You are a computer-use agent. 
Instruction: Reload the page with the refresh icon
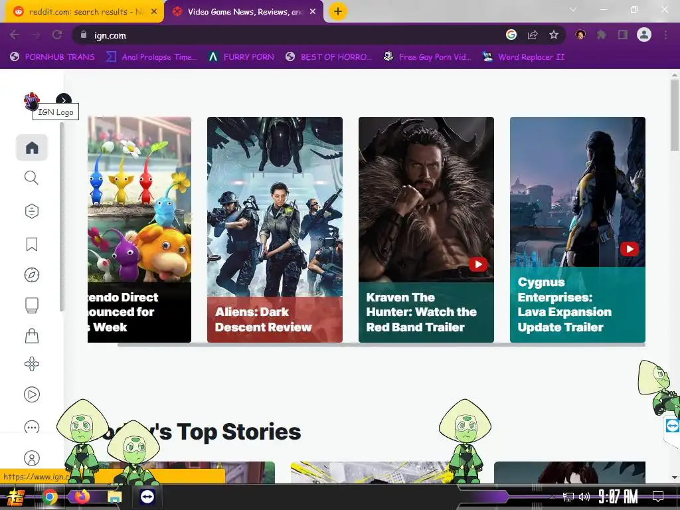[x=57, y=35]
